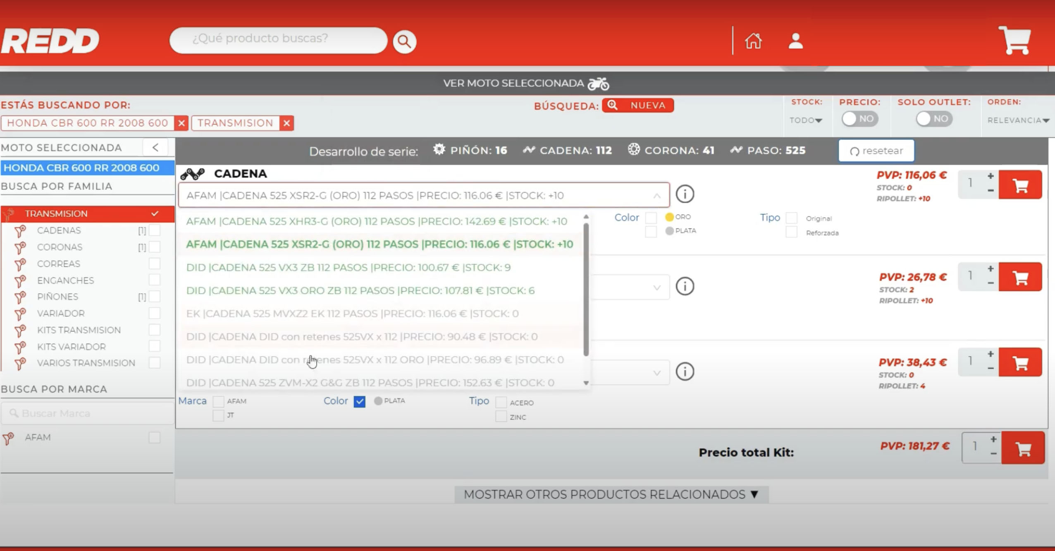Screen dimensions: 1055x551
Task: Open the STOCK TODO dropdown
Action: (x=806, y=120)
